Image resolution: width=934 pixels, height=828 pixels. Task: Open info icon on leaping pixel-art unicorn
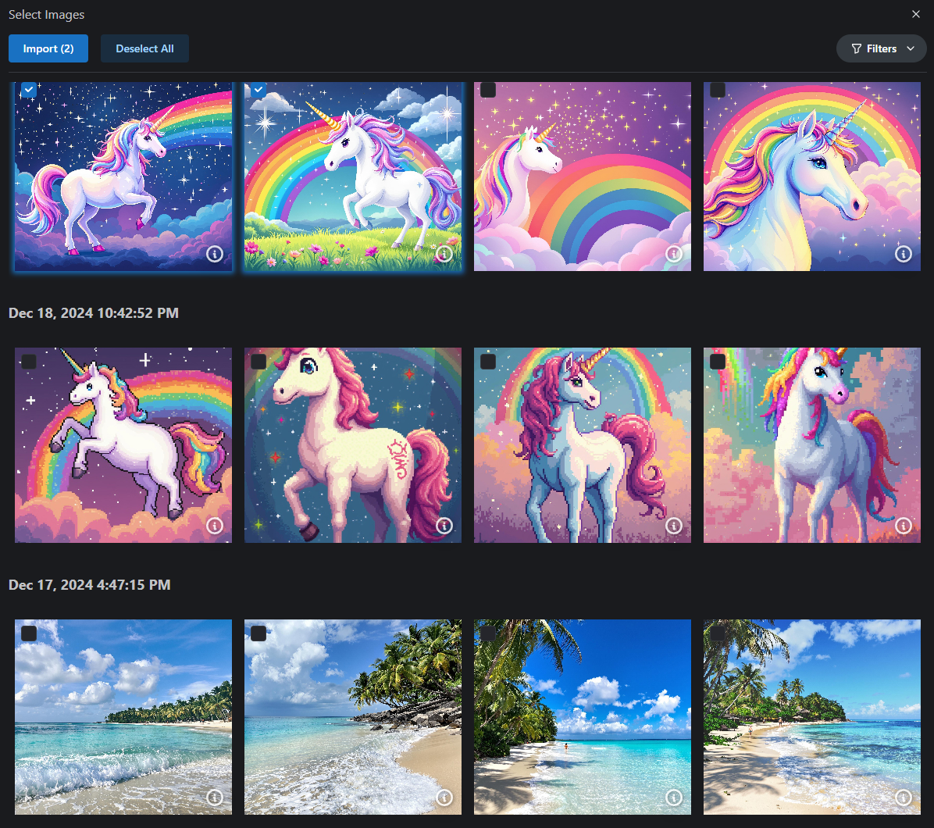(215, 526)
